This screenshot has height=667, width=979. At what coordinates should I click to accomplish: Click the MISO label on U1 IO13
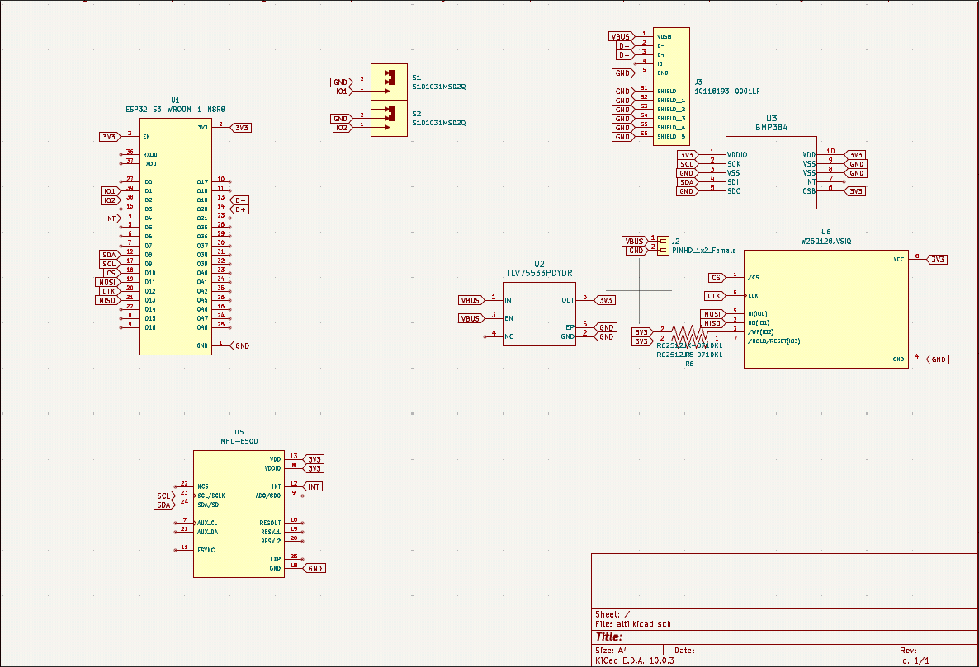pyautogui.click(x=106, y=300)
